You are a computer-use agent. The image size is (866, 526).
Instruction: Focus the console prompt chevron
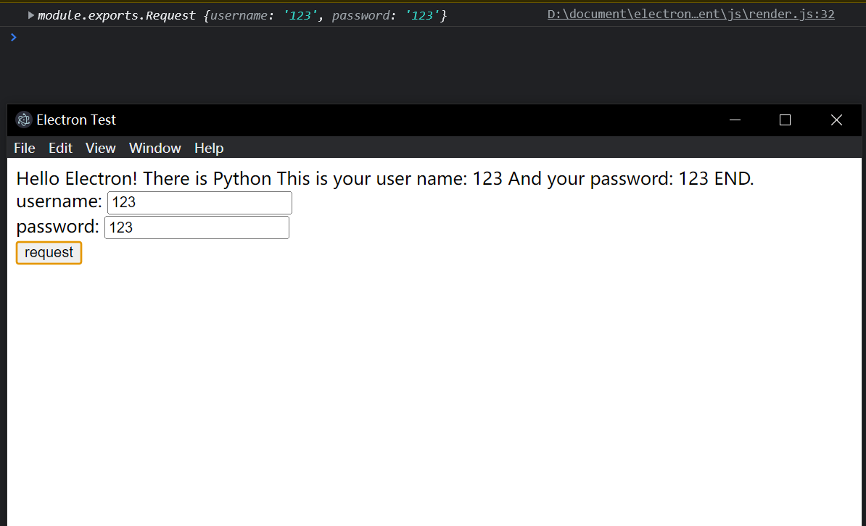pos(14,38)
